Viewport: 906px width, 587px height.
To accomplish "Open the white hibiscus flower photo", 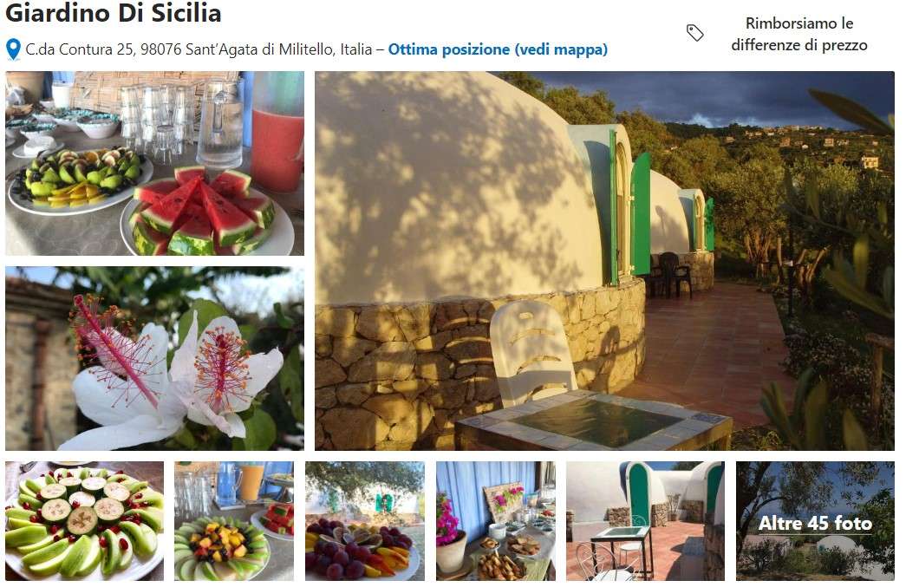I will click(x=154, y=358).
